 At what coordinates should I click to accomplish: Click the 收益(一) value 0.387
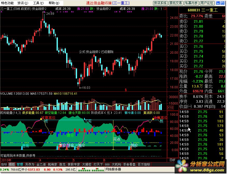click(x=198, y=106)
